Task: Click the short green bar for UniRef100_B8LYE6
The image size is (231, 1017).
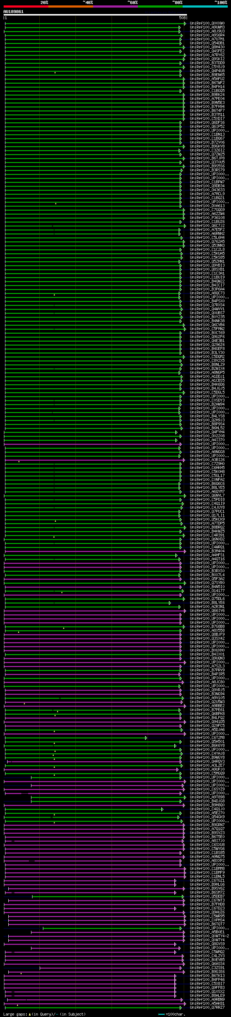Action: 88,603
